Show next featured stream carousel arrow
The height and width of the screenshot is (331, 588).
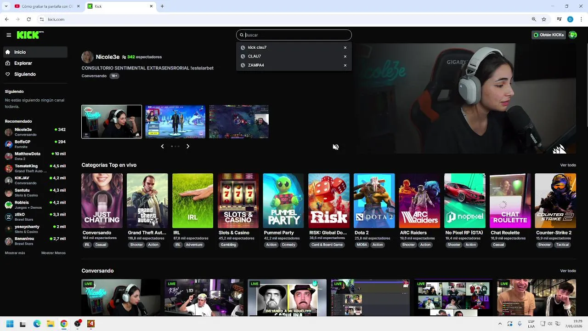coord(188,146)
